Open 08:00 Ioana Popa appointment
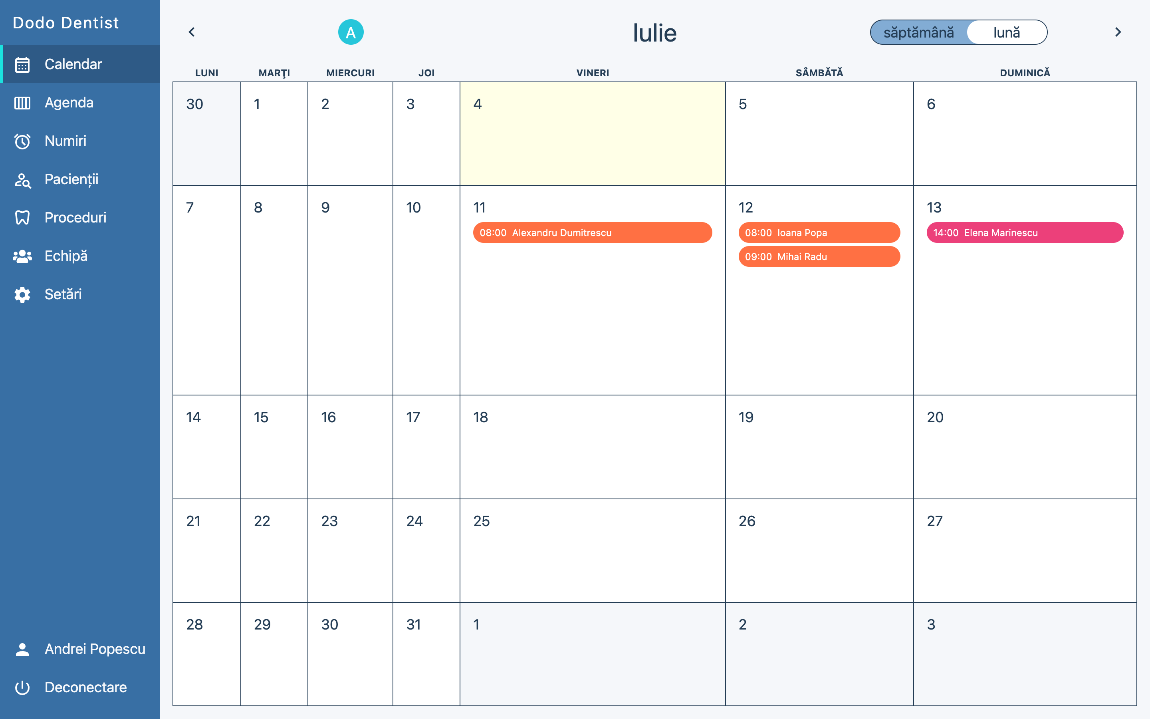Image resolution: width=1150 pixels, height=719 pixels. coord(819,232)
